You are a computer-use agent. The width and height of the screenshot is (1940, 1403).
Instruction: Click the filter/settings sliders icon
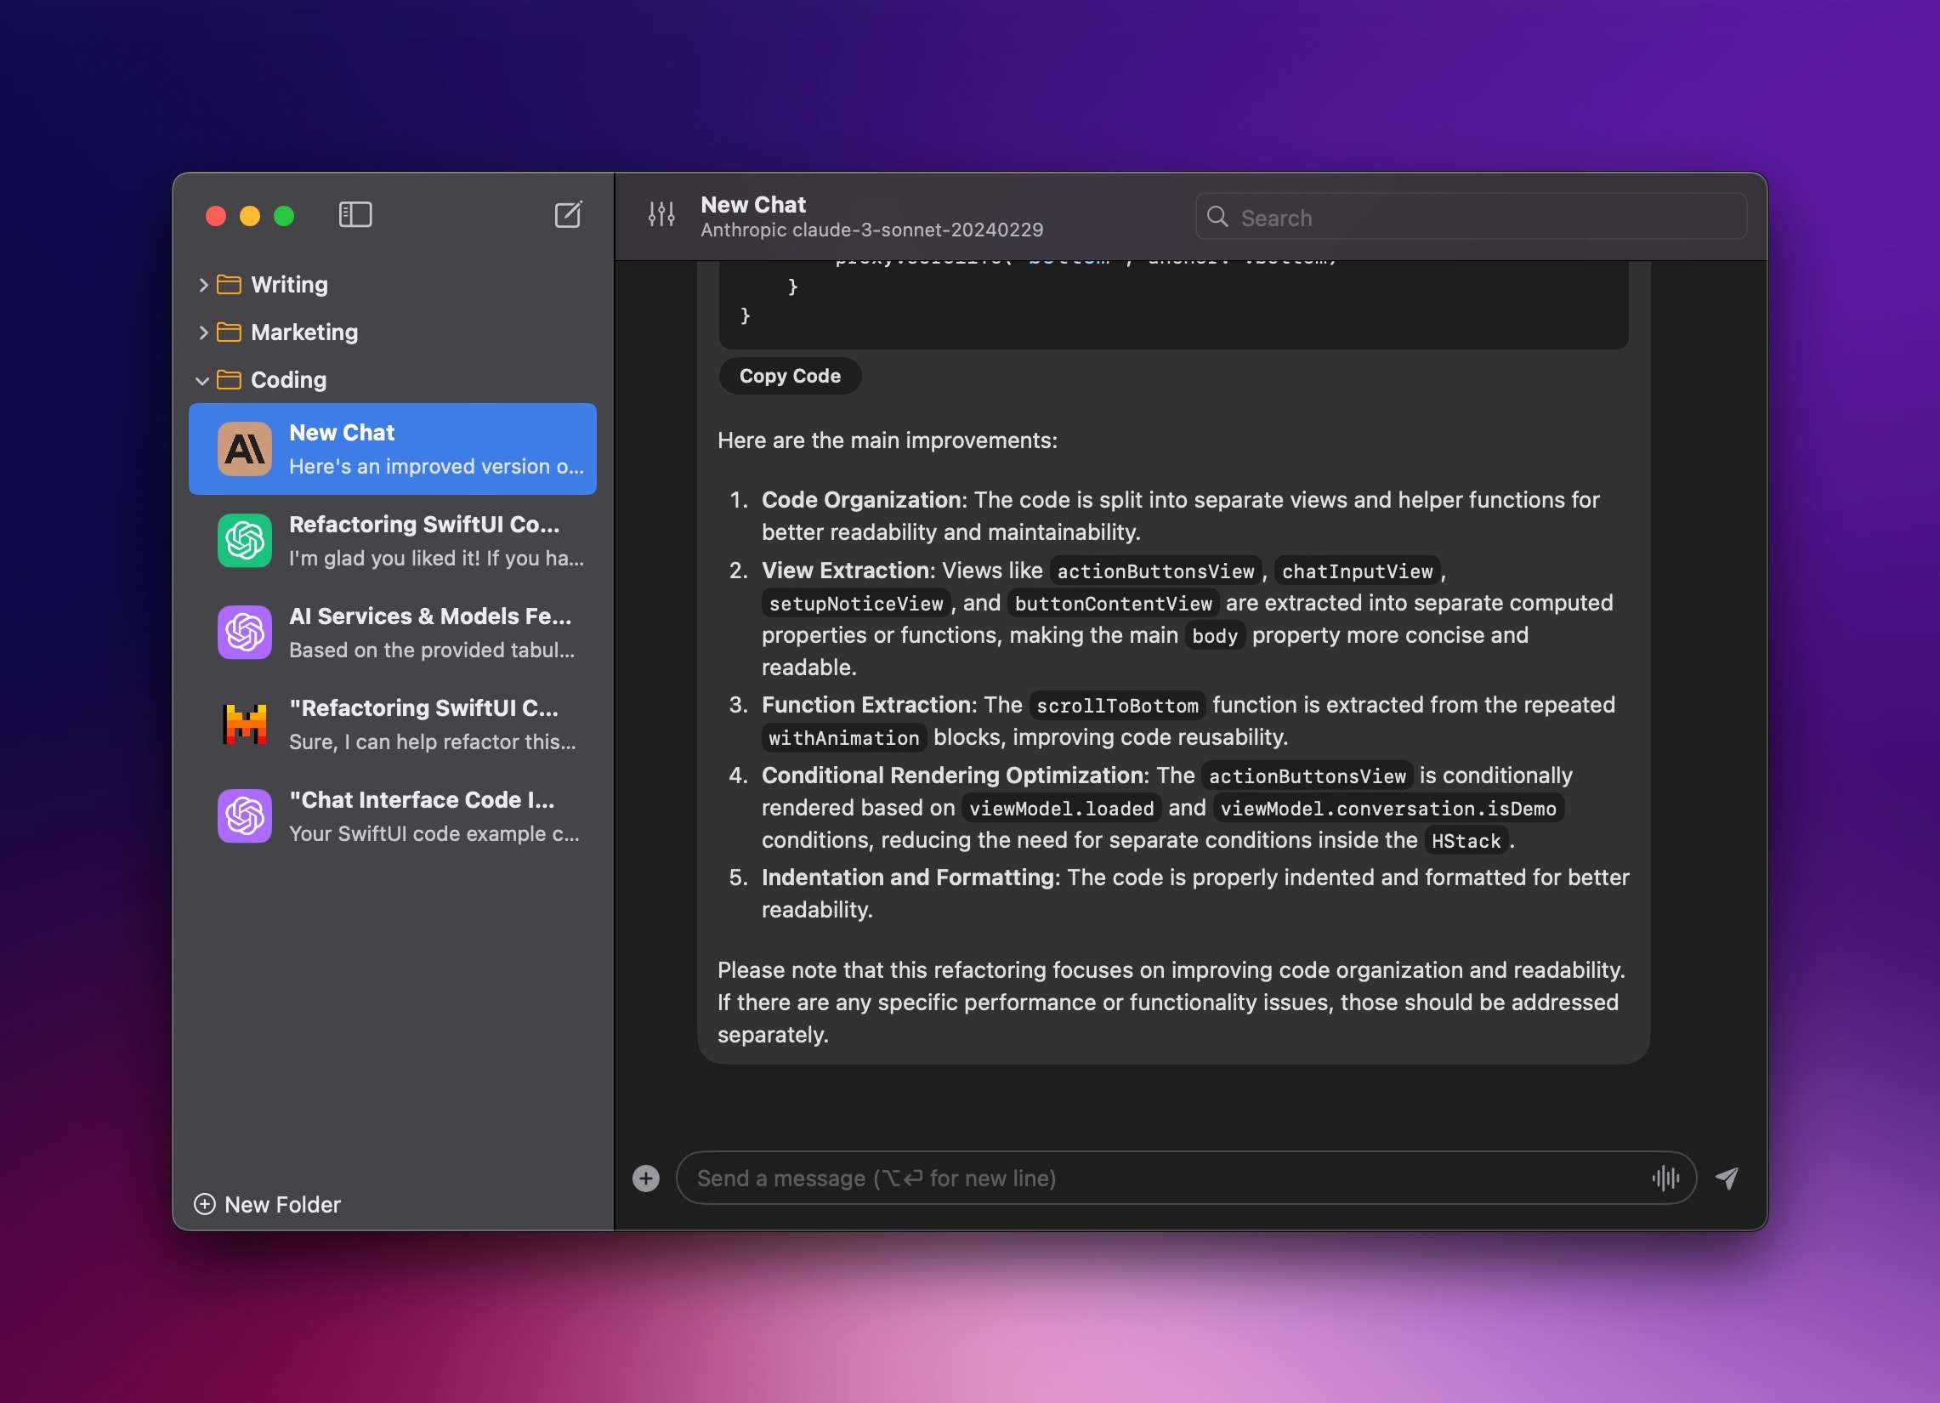coord(658,215)
